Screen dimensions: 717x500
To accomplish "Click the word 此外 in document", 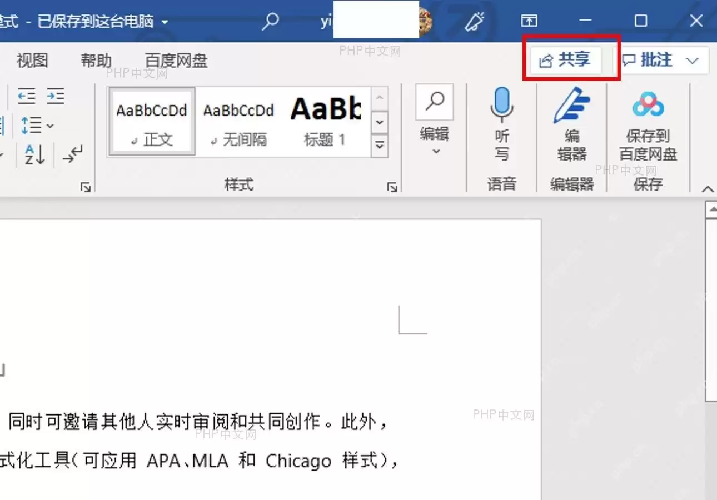I will (357, 423).
